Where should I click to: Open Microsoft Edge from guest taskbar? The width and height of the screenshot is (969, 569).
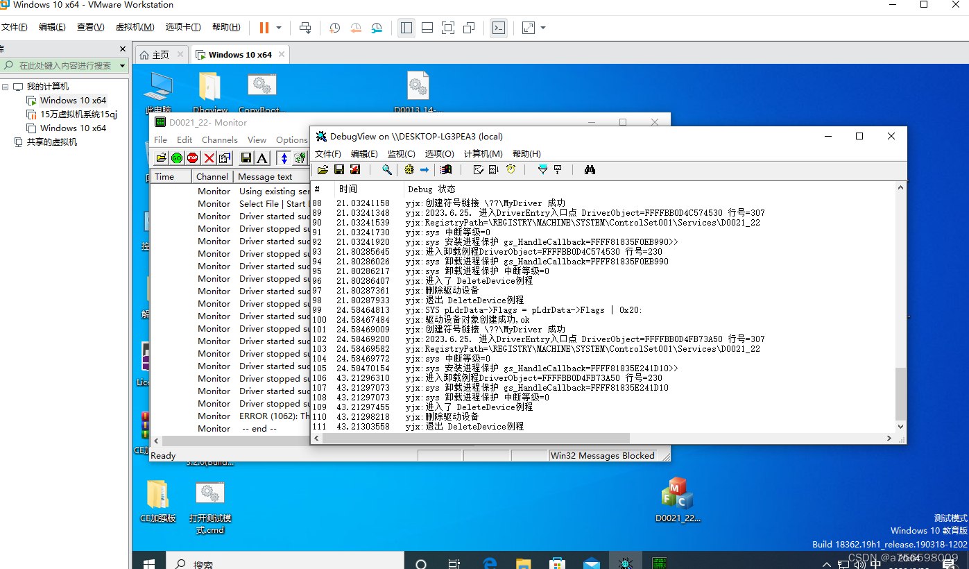click(488, 563)
